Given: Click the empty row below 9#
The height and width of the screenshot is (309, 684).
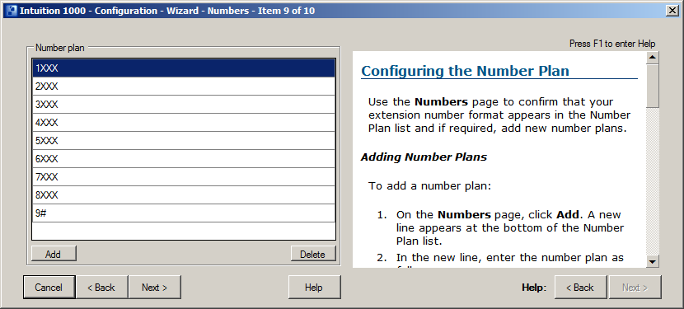Looking at the screenshot, I should point(184,231).
